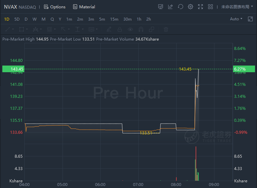257x188 pixels.
Task: Select the 3m interval
Action: point(91,19)
